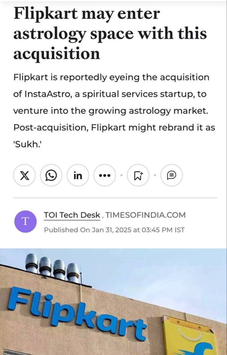Open the TOI Tech Desk author link
The image size is (227, 355).
(x=72, y=215)
